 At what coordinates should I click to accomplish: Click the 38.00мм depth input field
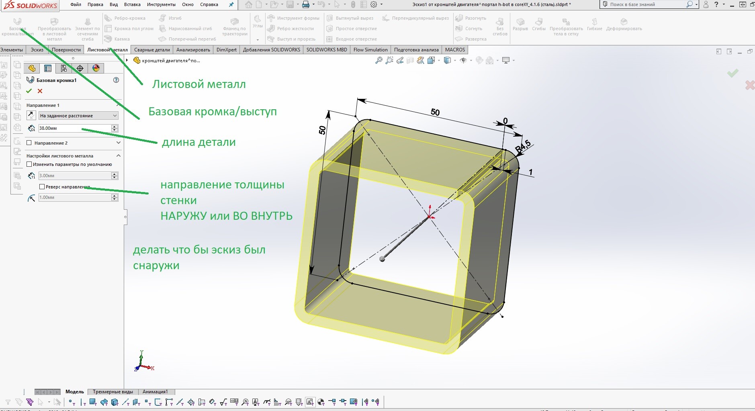click(75, 128)
